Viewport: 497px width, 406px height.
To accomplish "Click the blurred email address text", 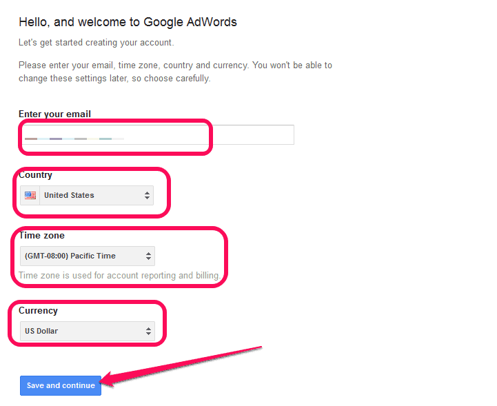I will (x=74, y=139).
